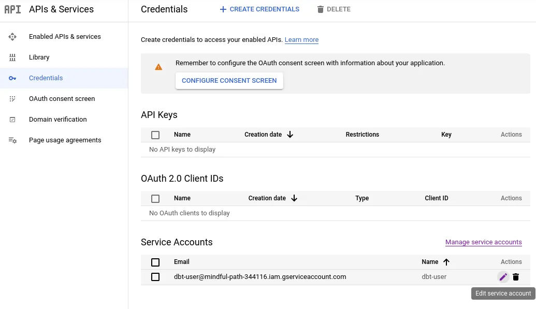This screenshot has width=536, height=309.
Task: Click the Client ID column header
Action: tap(436, 198)
